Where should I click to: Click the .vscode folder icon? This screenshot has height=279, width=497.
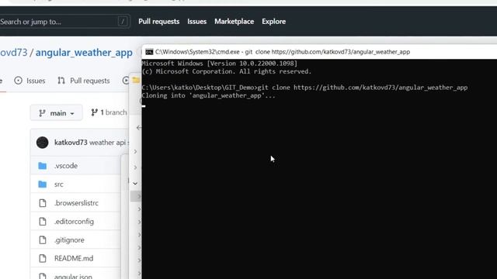43,166
